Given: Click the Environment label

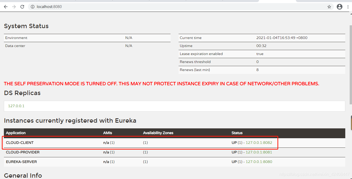Looking at the screenshot, I should click(x=16, y=38).
